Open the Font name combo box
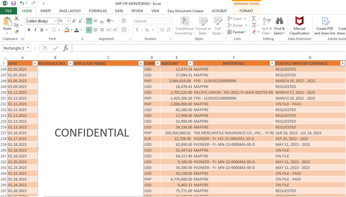This screenshot has width=346, height=197. (x=42, y=21)
